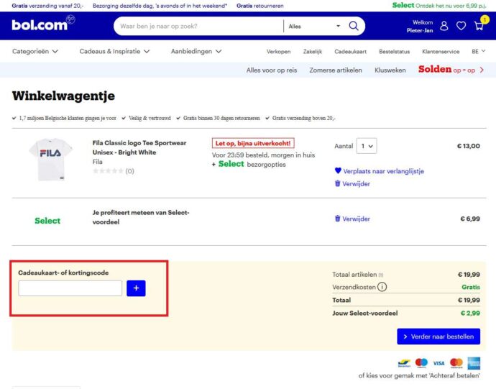
Task: Click the Visa payment icon
Action: point(438,363)
